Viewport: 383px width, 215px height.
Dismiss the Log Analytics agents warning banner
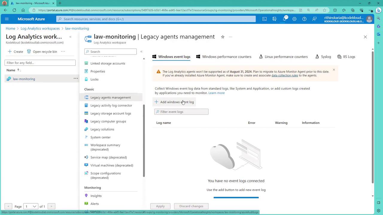pyautogui.click(x=334, y=70)
